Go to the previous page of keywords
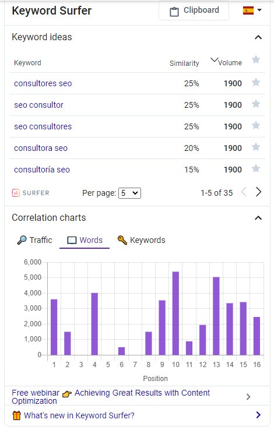This screenshot has height=430, width=274. [244, 192]
